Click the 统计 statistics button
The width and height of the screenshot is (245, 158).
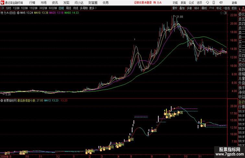(197, 8)
